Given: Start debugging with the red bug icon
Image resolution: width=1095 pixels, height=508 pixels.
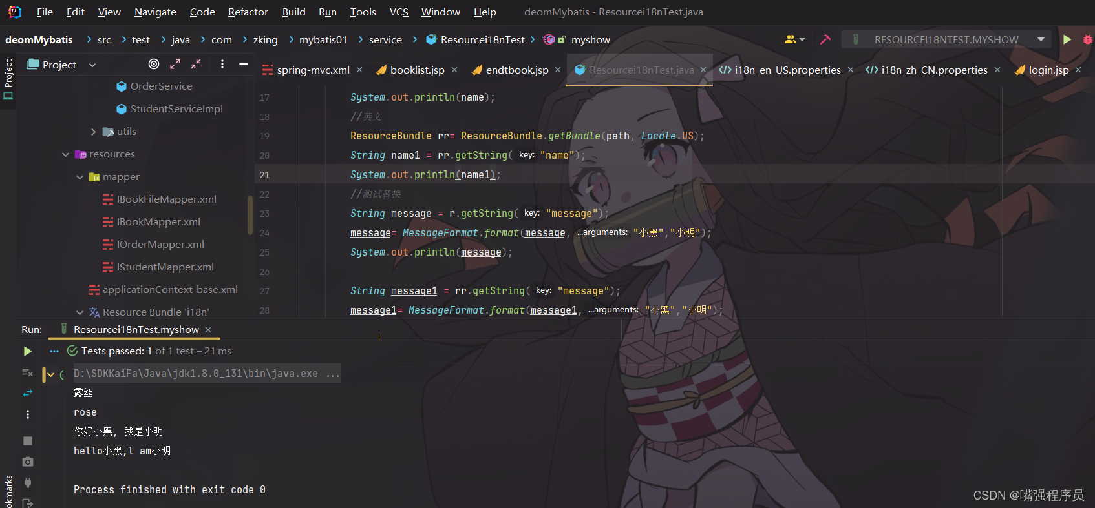Looking at the screenshot, I should point(1088,39).
